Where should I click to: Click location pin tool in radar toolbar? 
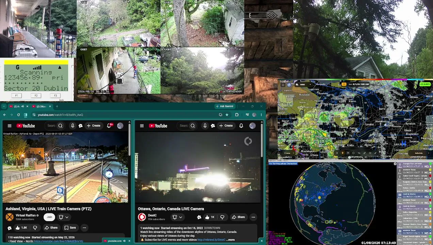342,153
